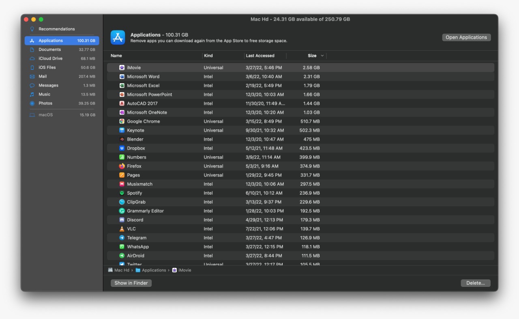Select Mail category in sidebar

pyautogui.click(x=62, y=76)
